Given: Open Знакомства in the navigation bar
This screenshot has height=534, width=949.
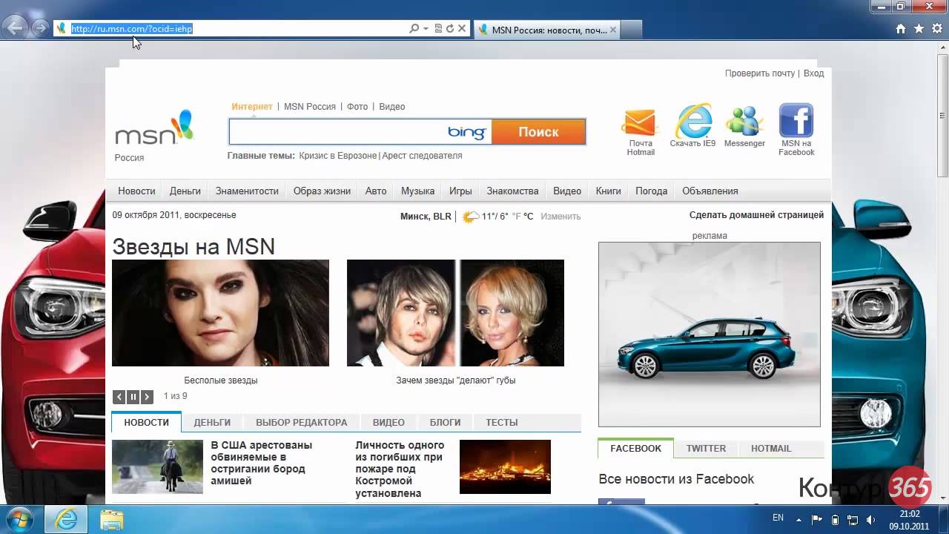Looking at the screenshot, I should coord(512,191).
